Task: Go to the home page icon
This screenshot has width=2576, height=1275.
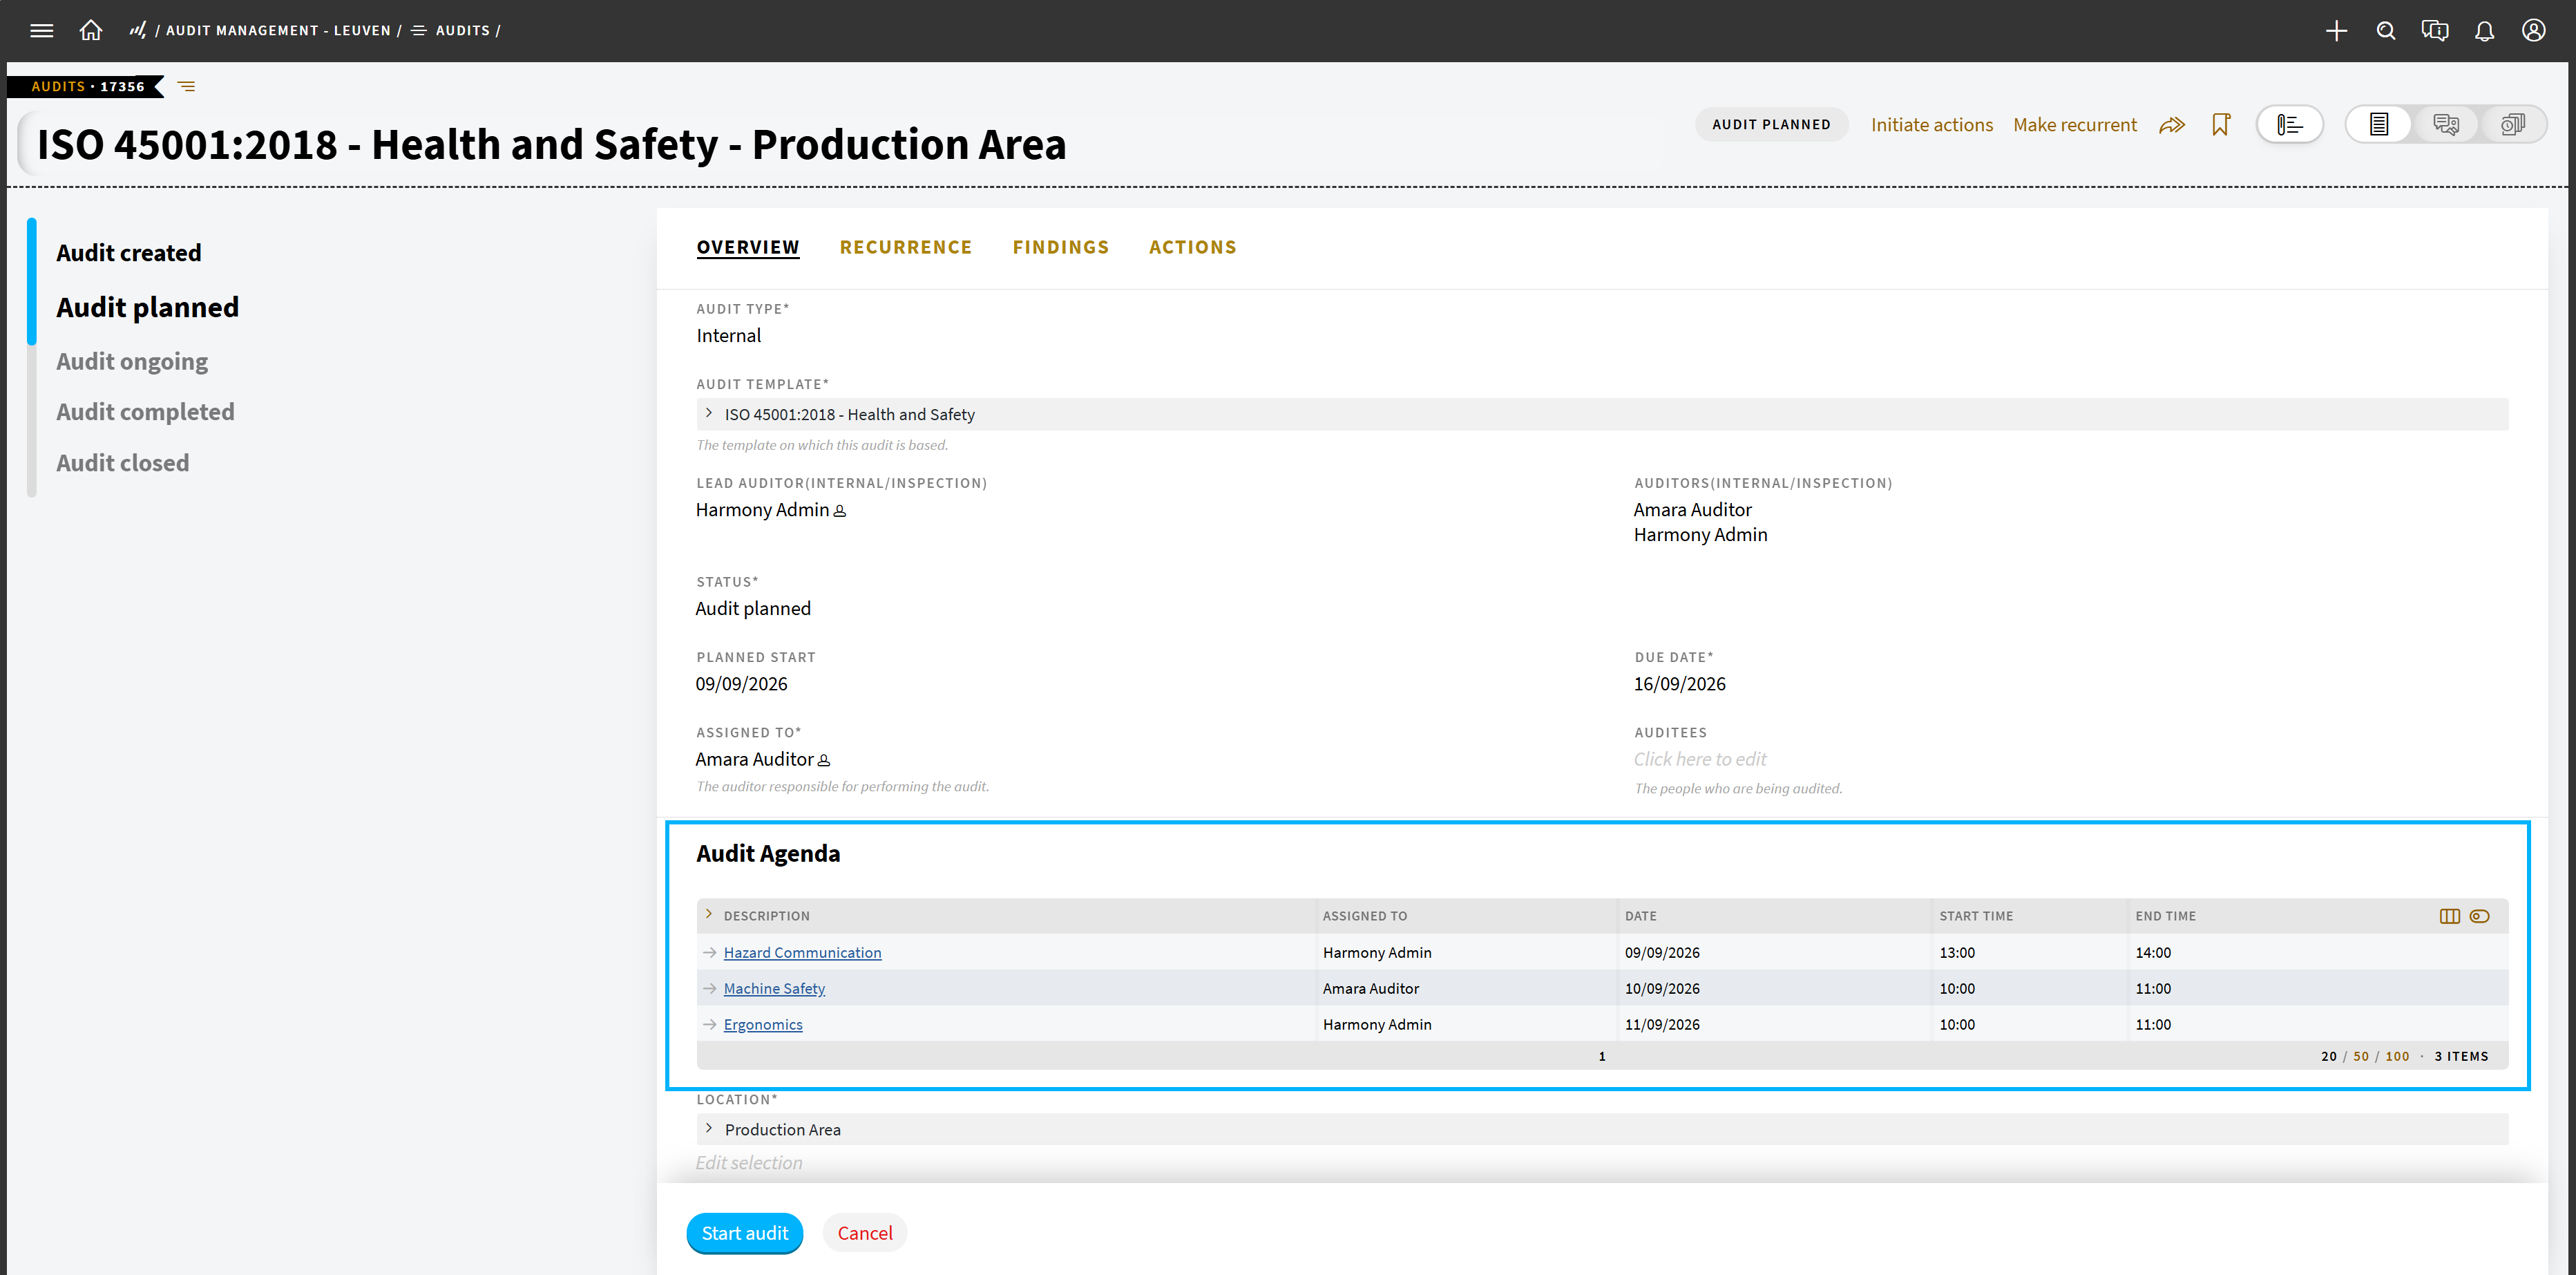Action: click(91, 30)
